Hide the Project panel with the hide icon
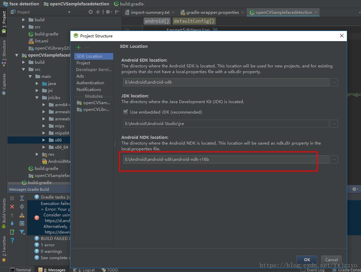361x272 pixels. (117, 12)
